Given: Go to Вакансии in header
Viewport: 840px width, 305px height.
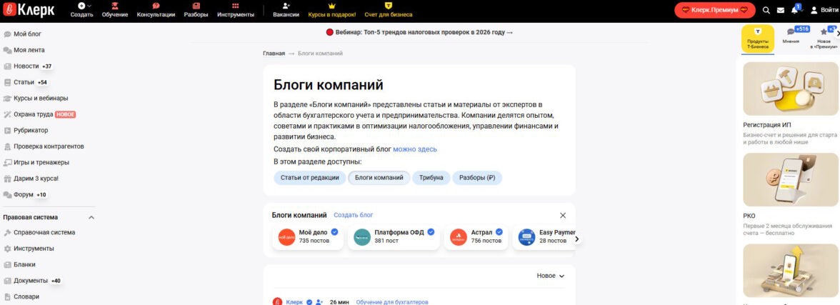Looking at the screenshot, I should click(x=286, y=10).
